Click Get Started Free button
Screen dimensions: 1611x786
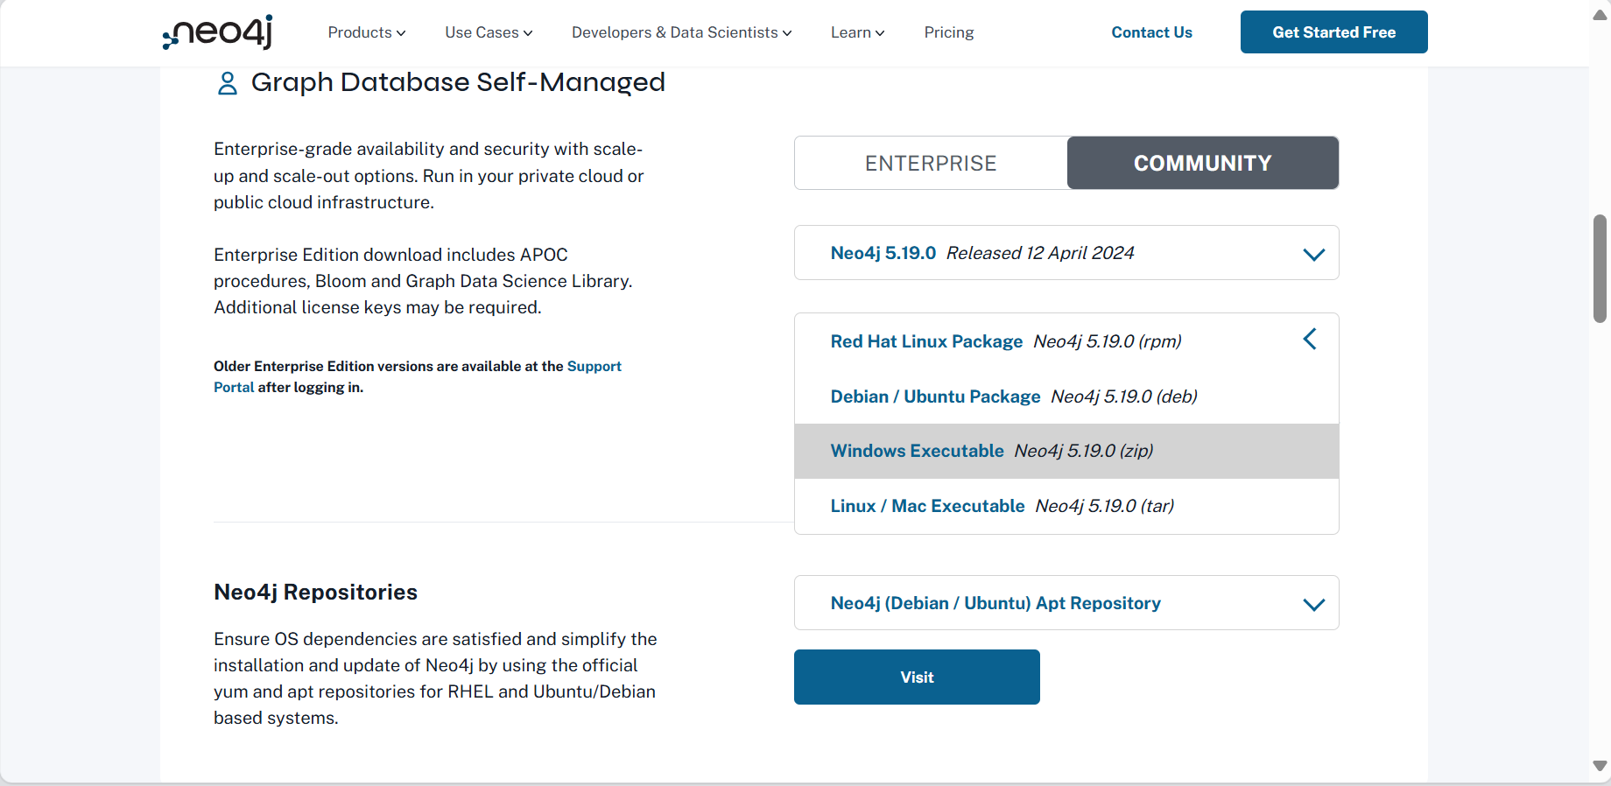pos(1333,32)
